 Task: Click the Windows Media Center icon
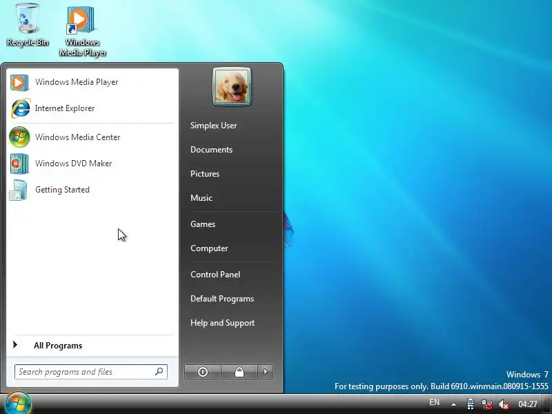coord(19,137)
